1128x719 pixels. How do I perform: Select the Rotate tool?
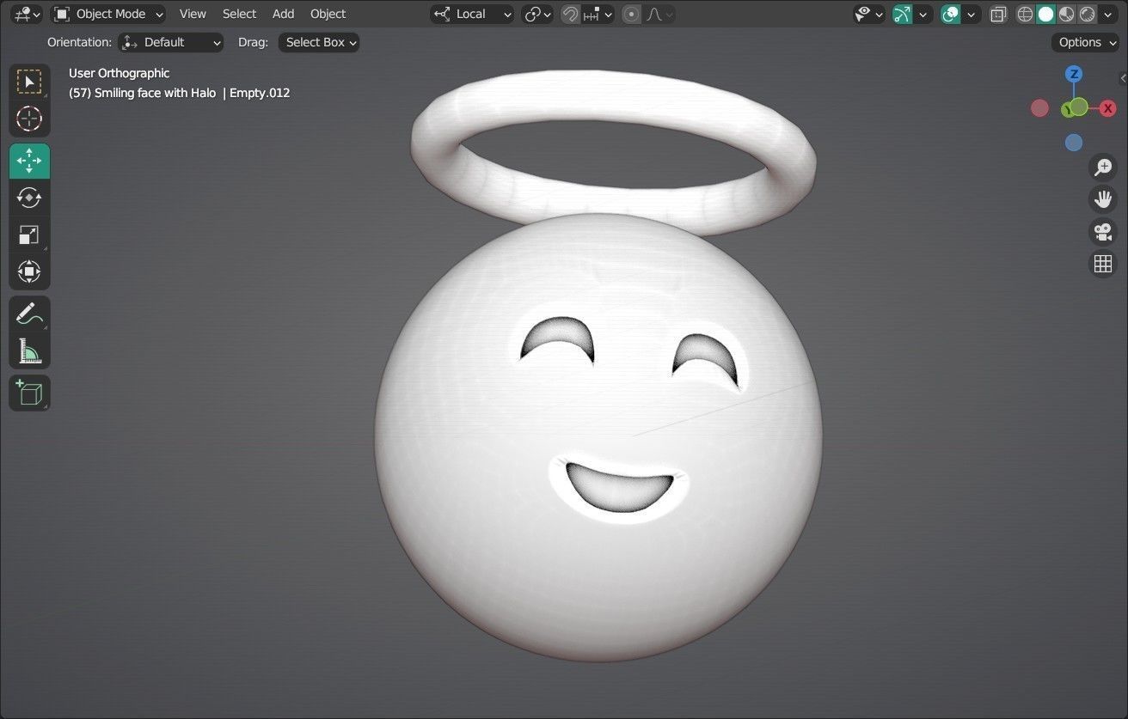(29, 198)
